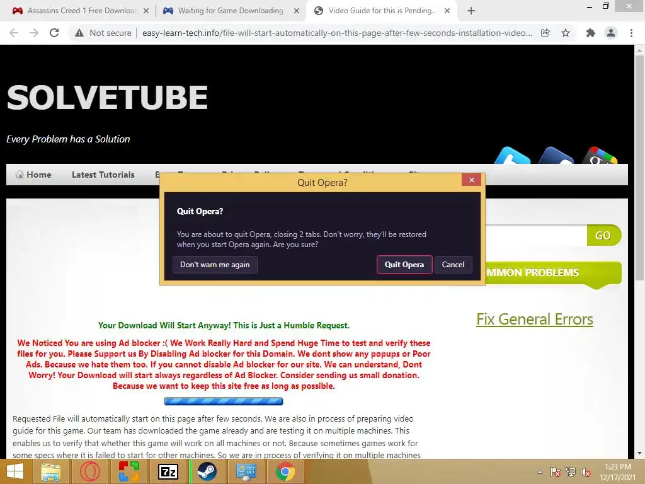Image resolution: width=645 pixels, height=484 pixels.
Task: Close the Quit Opera dialog with X
Action: [471, 180]
